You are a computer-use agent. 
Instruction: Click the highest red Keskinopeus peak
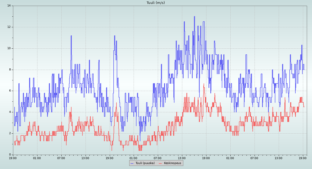204,84
